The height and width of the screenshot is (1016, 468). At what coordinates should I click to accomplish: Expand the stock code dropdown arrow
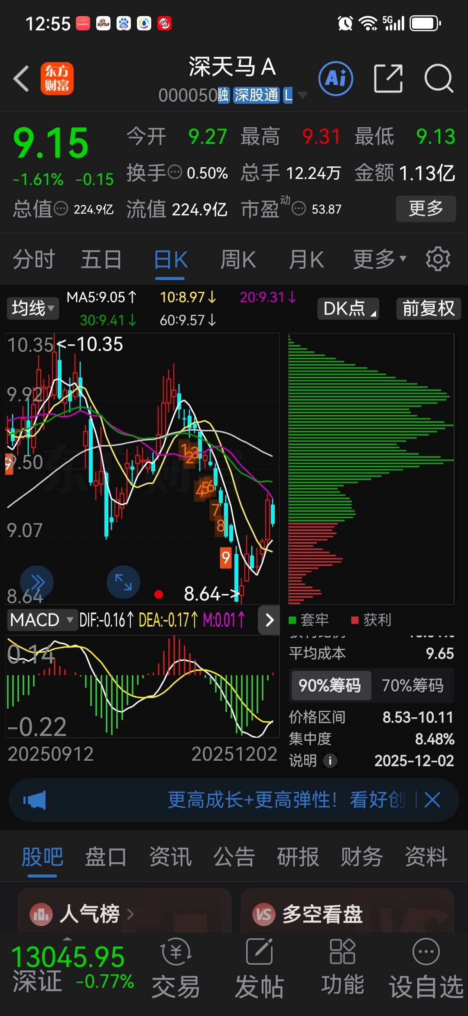point(302,95)
